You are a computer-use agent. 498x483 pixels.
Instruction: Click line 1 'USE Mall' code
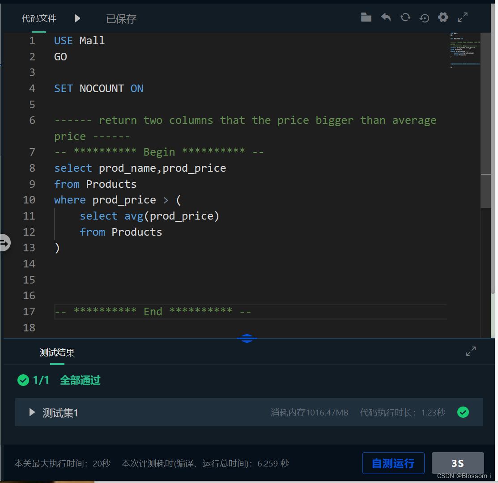79,41
